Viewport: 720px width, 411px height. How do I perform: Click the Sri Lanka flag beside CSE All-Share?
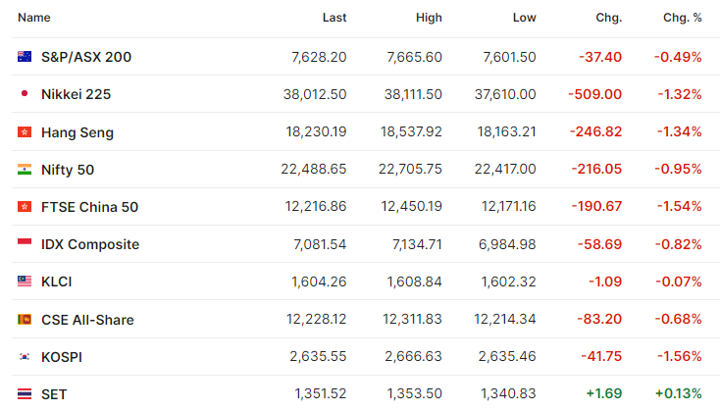click(25, 319)
